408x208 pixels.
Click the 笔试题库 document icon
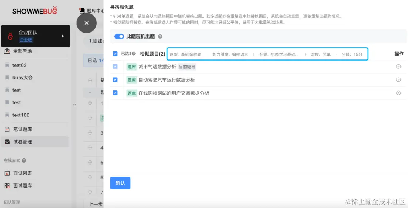tap(7, 129)
